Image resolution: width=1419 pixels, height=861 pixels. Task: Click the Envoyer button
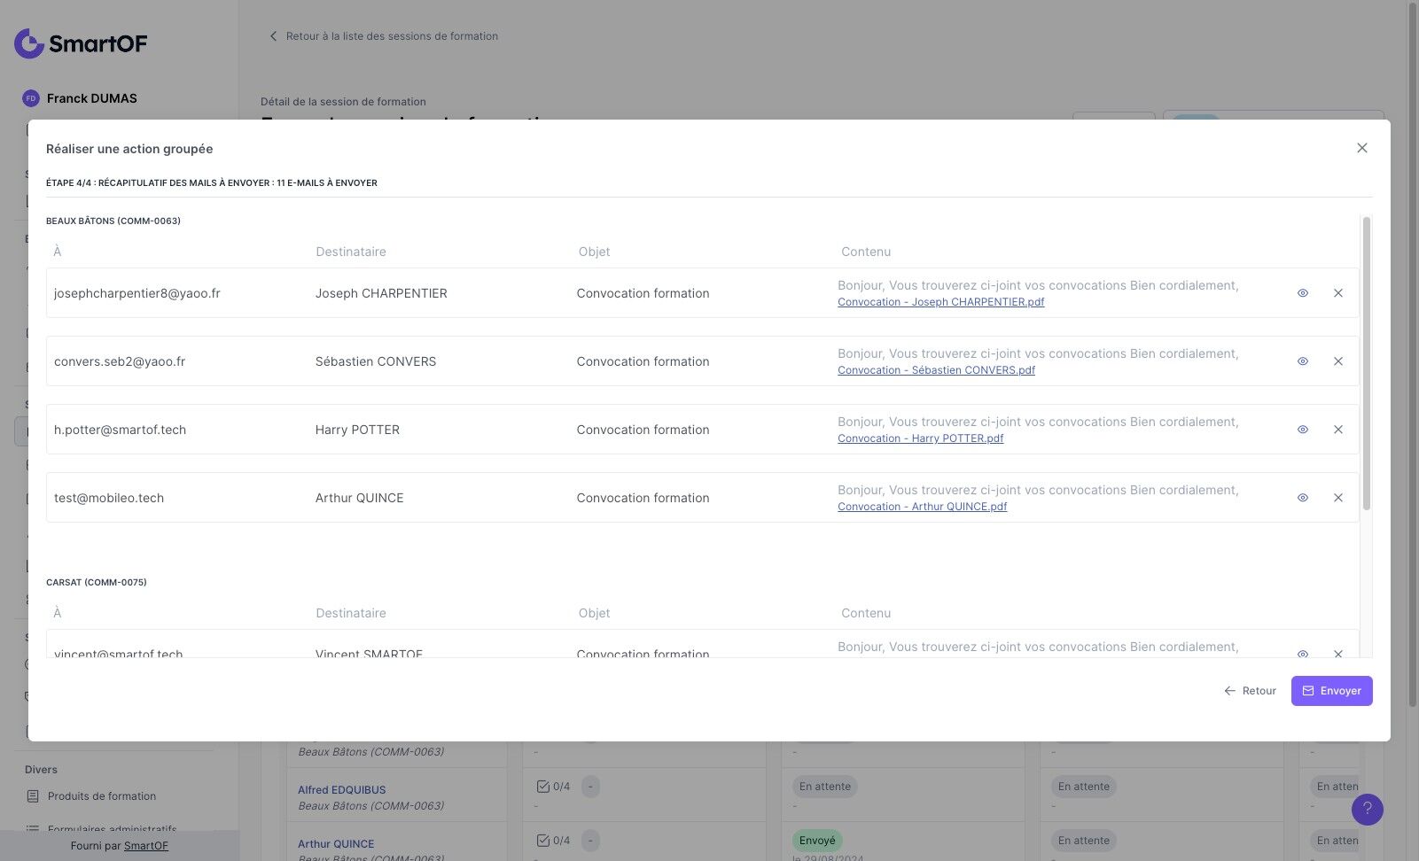point(1331,691)
